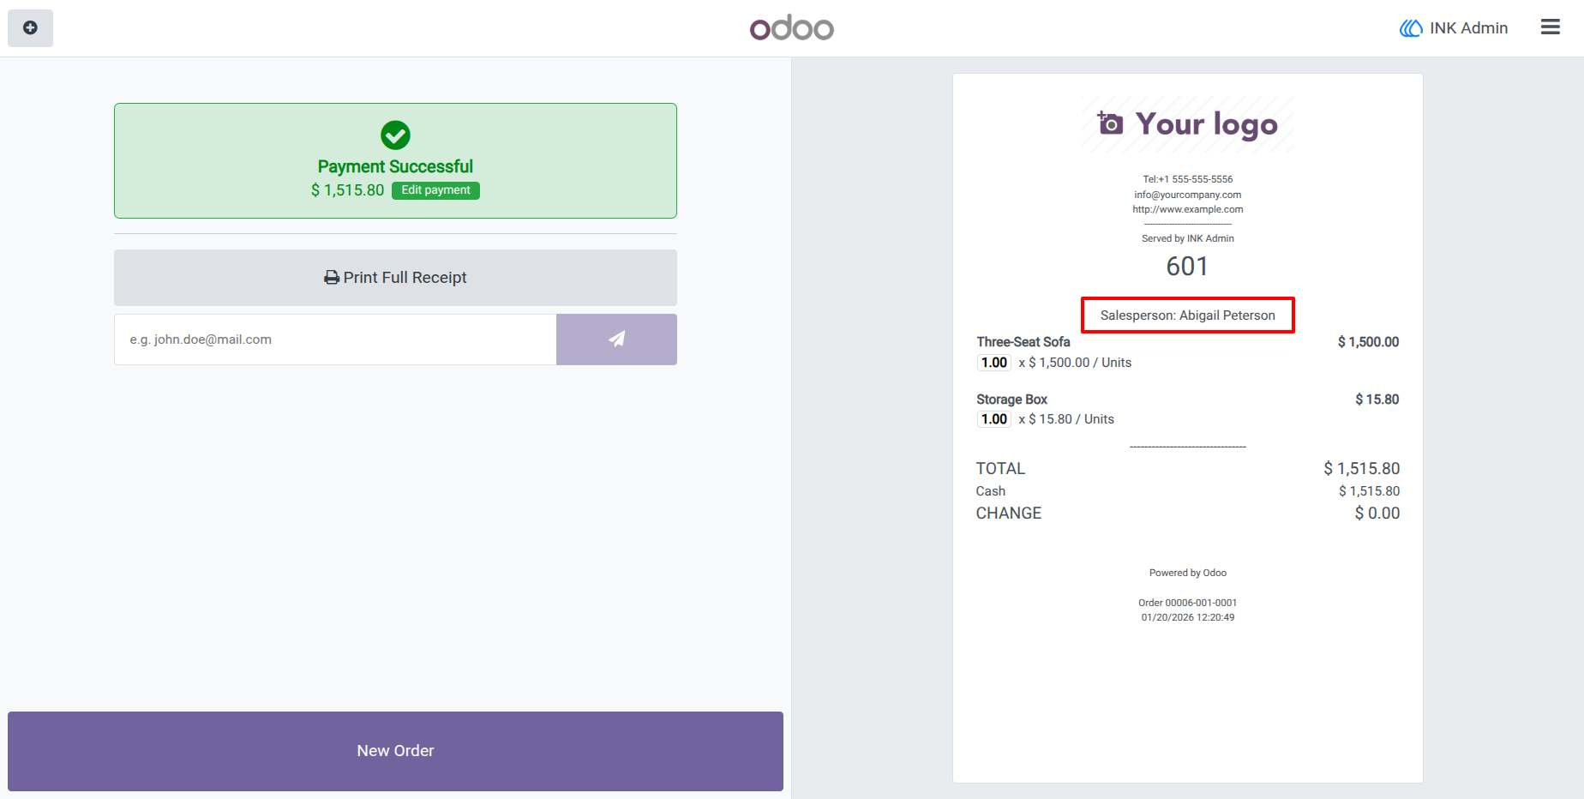Click the TOTAL amount $ 1,515.80 on receipt
The image size is (1584, 799).
[1361, 469]
